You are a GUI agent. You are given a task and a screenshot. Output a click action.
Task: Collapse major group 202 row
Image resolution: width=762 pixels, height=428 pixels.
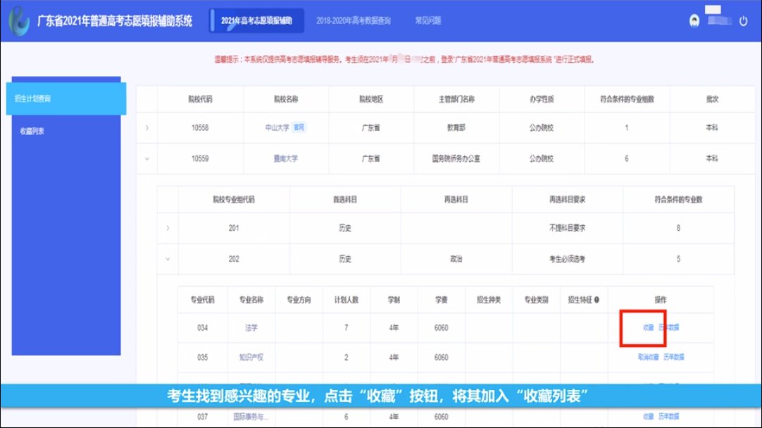167,259
